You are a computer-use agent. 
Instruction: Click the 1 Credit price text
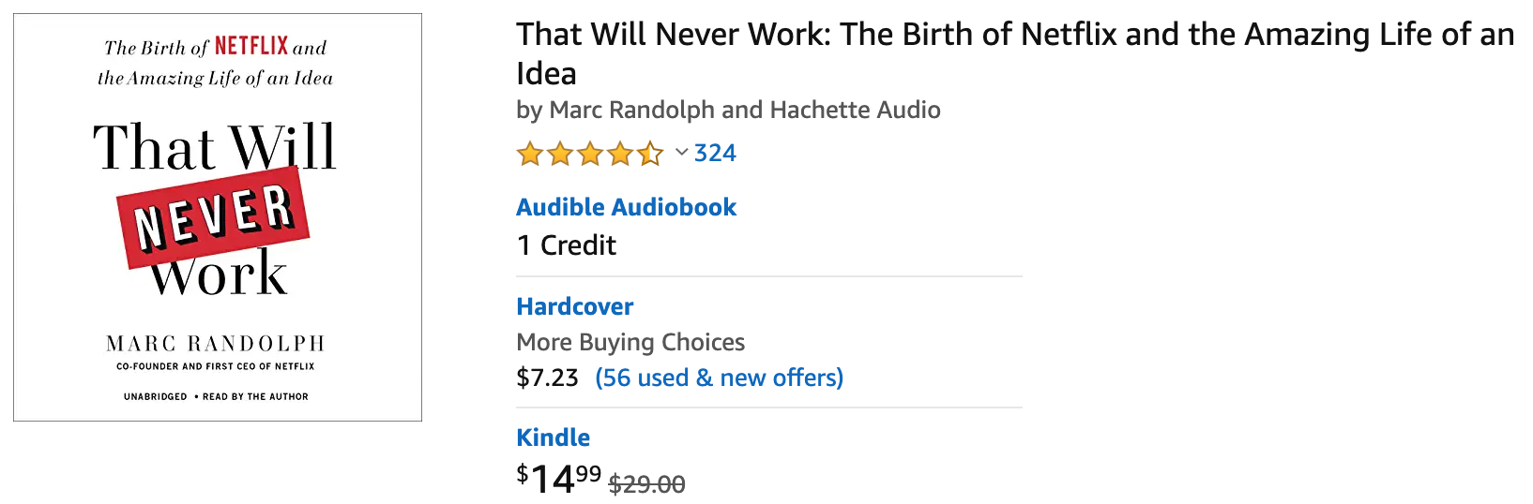(x=567, y=245)
